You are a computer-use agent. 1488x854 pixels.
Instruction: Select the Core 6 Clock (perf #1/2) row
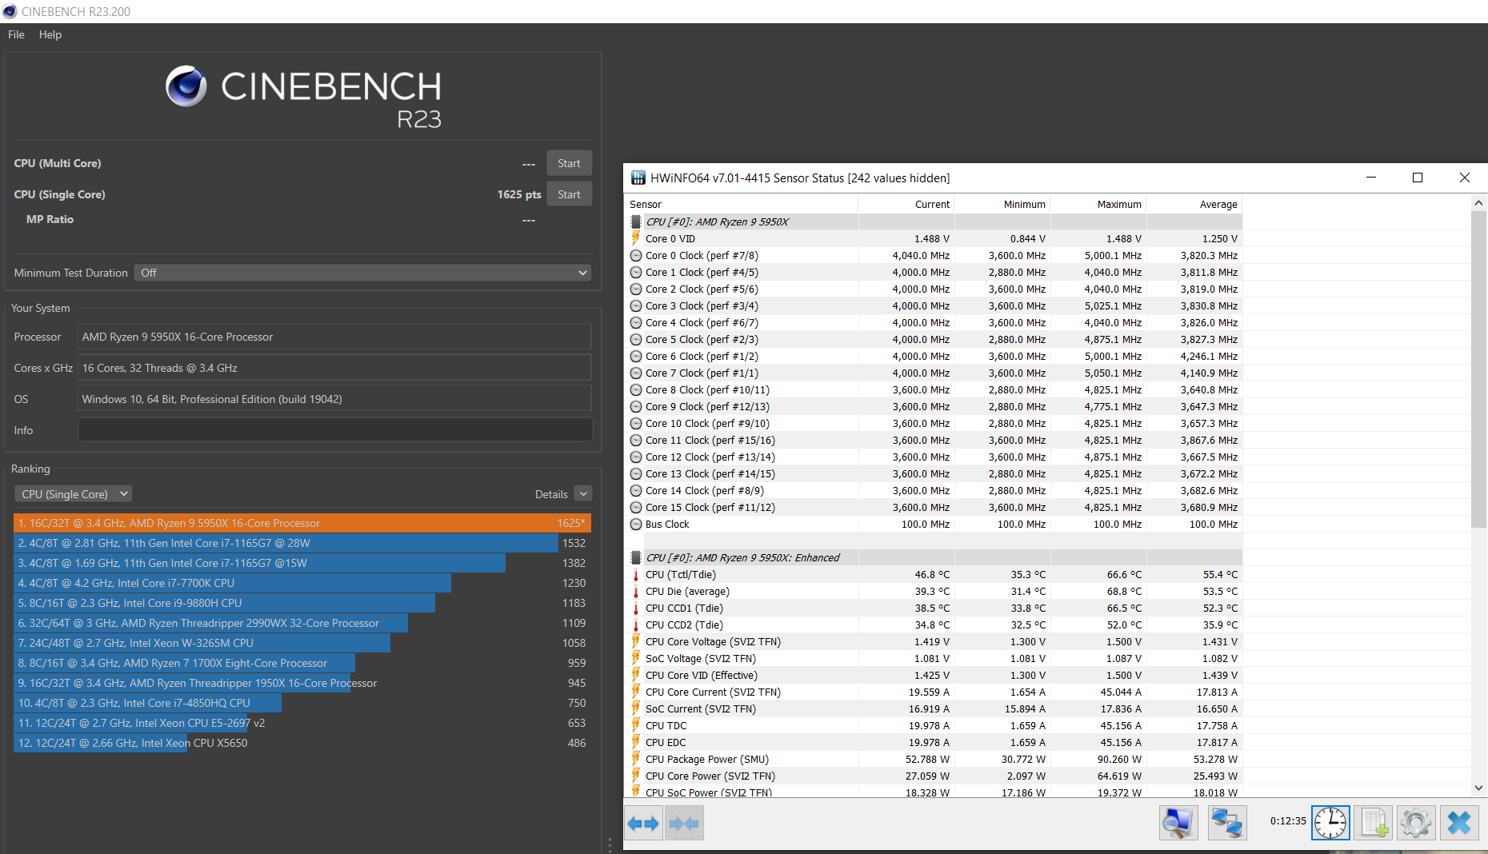click(x=934, y=356)
